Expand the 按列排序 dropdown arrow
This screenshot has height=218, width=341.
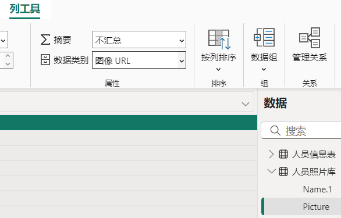point(219,69)
